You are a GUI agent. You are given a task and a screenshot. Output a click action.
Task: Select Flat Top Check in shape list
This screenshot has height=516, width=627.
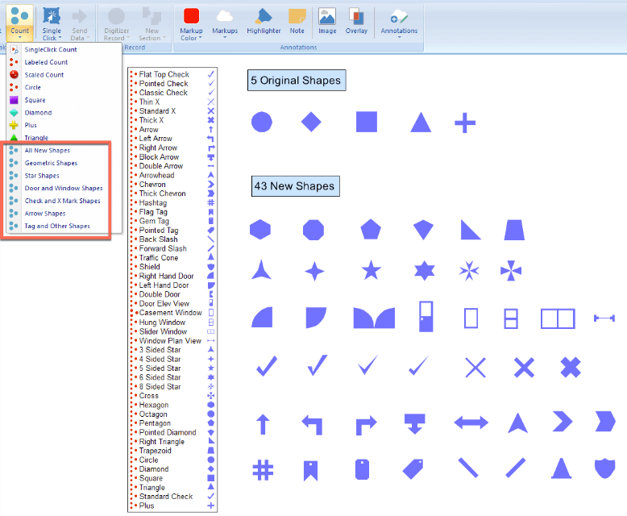[172, 74]
